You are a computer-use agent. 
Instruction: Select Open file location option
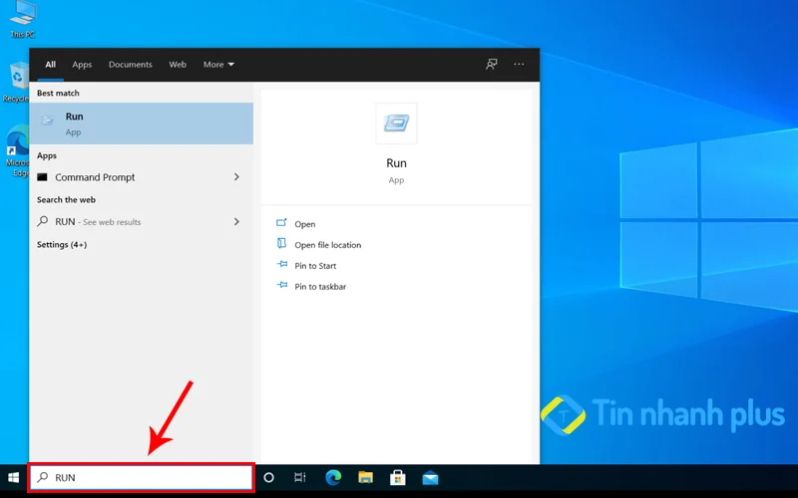327,245
